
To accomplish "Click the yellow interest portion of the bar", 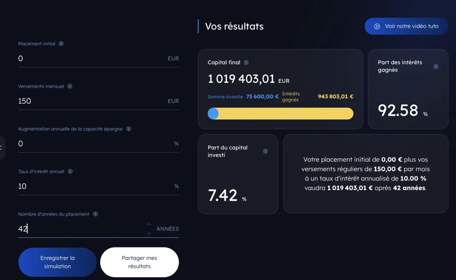I will [286, 114].
